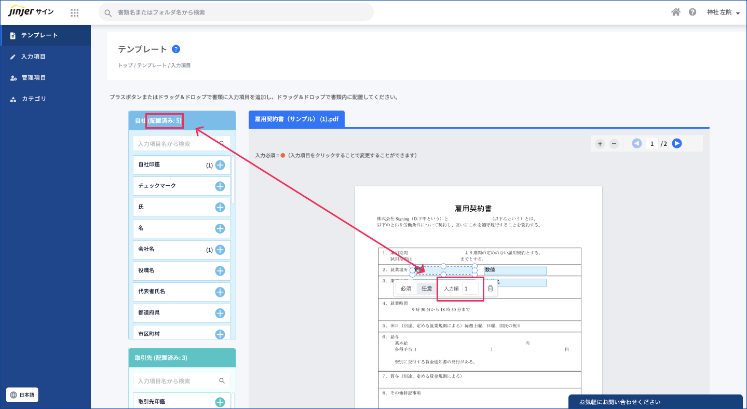This screenshot has width=747, height=409.
Task: Click the home icon in header
Action: coord(676,12)
